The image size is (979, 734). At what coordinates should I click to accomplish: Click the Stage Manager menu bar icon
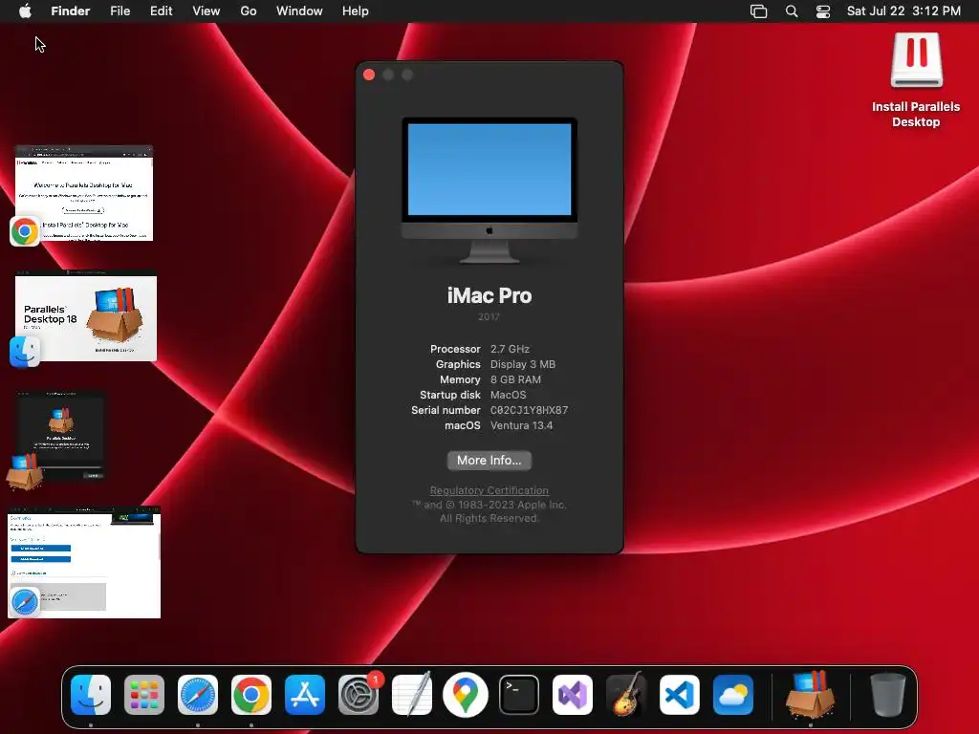(758, 11)
